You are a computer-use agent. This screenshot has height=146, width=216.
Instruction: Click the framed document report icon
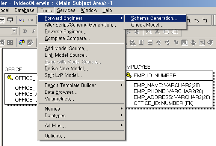pos(184,43)
